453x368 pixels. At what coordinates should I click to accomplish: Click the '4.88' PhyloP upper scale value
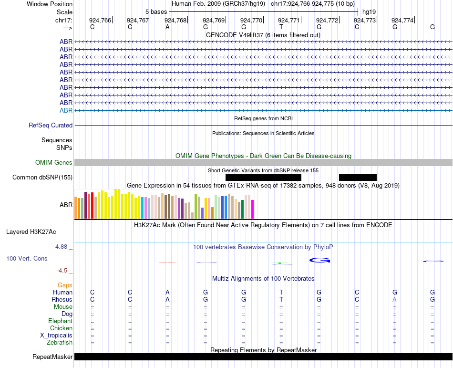point(61,247)
